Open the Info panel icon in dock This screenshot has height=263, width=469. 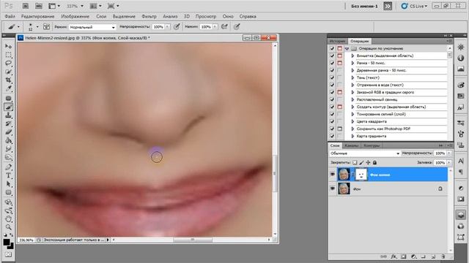pos(461,58)
